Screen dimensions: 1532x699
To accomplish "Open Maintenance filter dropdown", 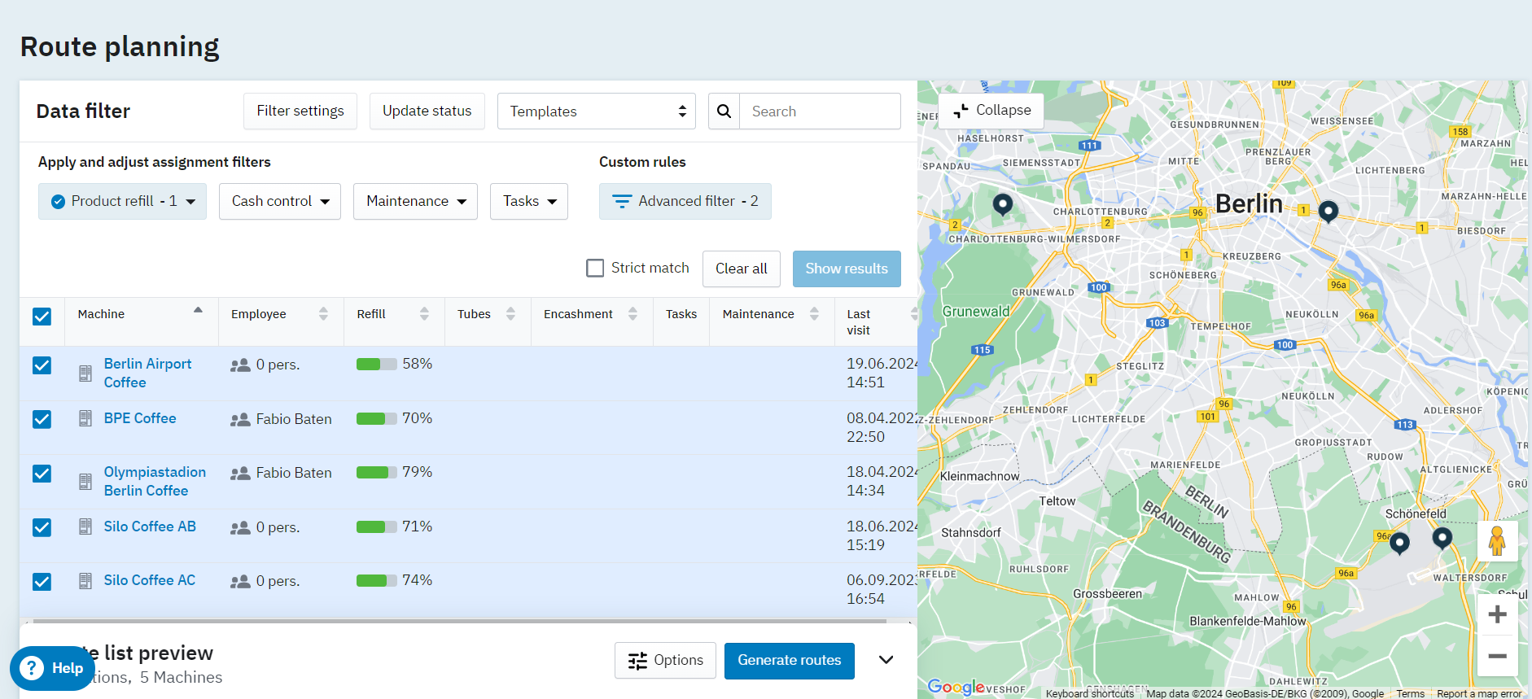I will tap(415, 201).
